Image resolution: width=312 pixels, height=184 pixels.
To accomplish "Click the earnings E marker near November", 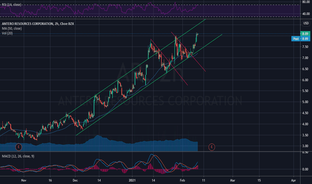I will pyautogui.click(x=18, y=147).
